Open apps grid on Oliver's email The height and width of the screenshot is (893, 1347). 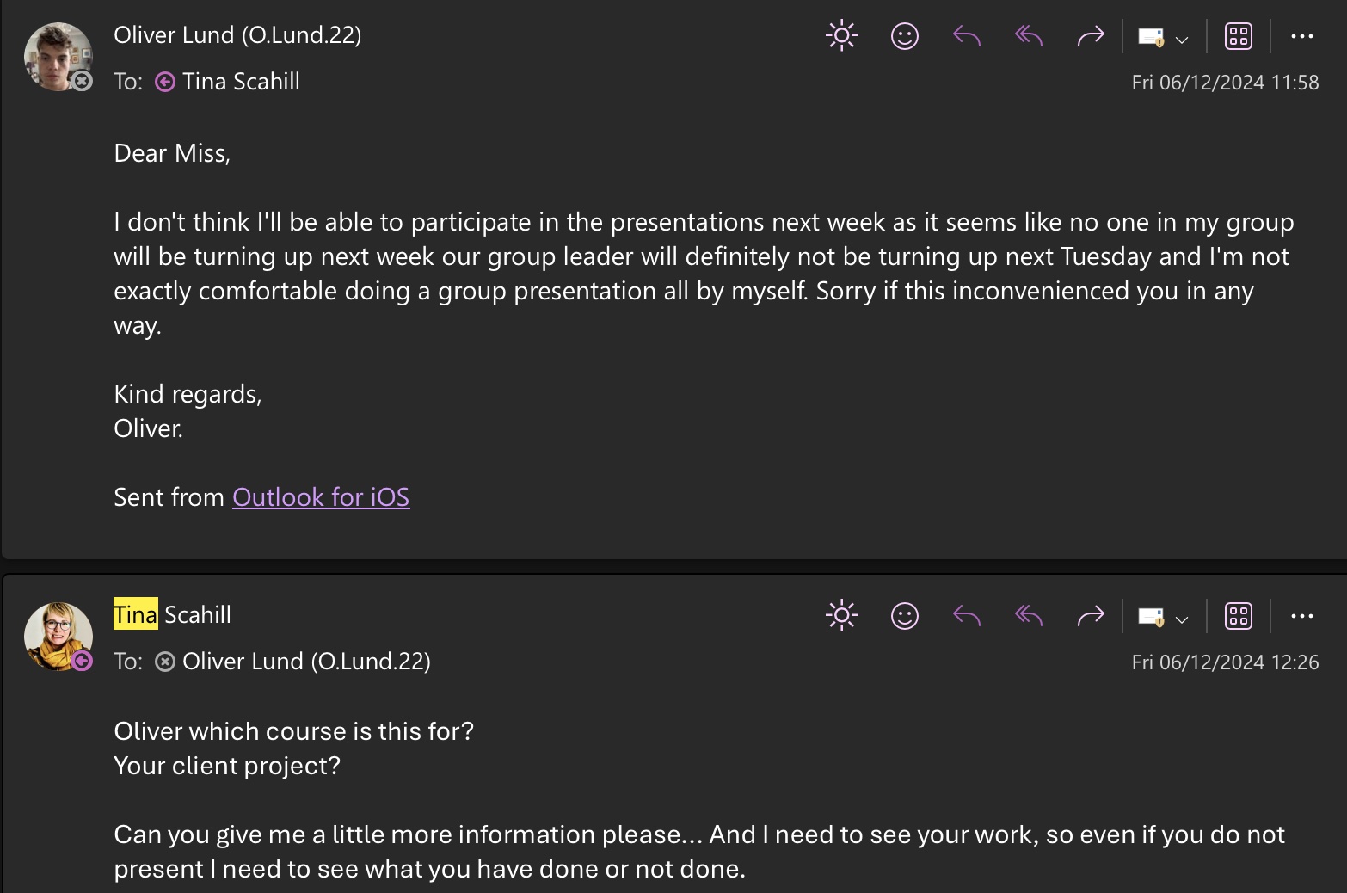coord(1238,36)
